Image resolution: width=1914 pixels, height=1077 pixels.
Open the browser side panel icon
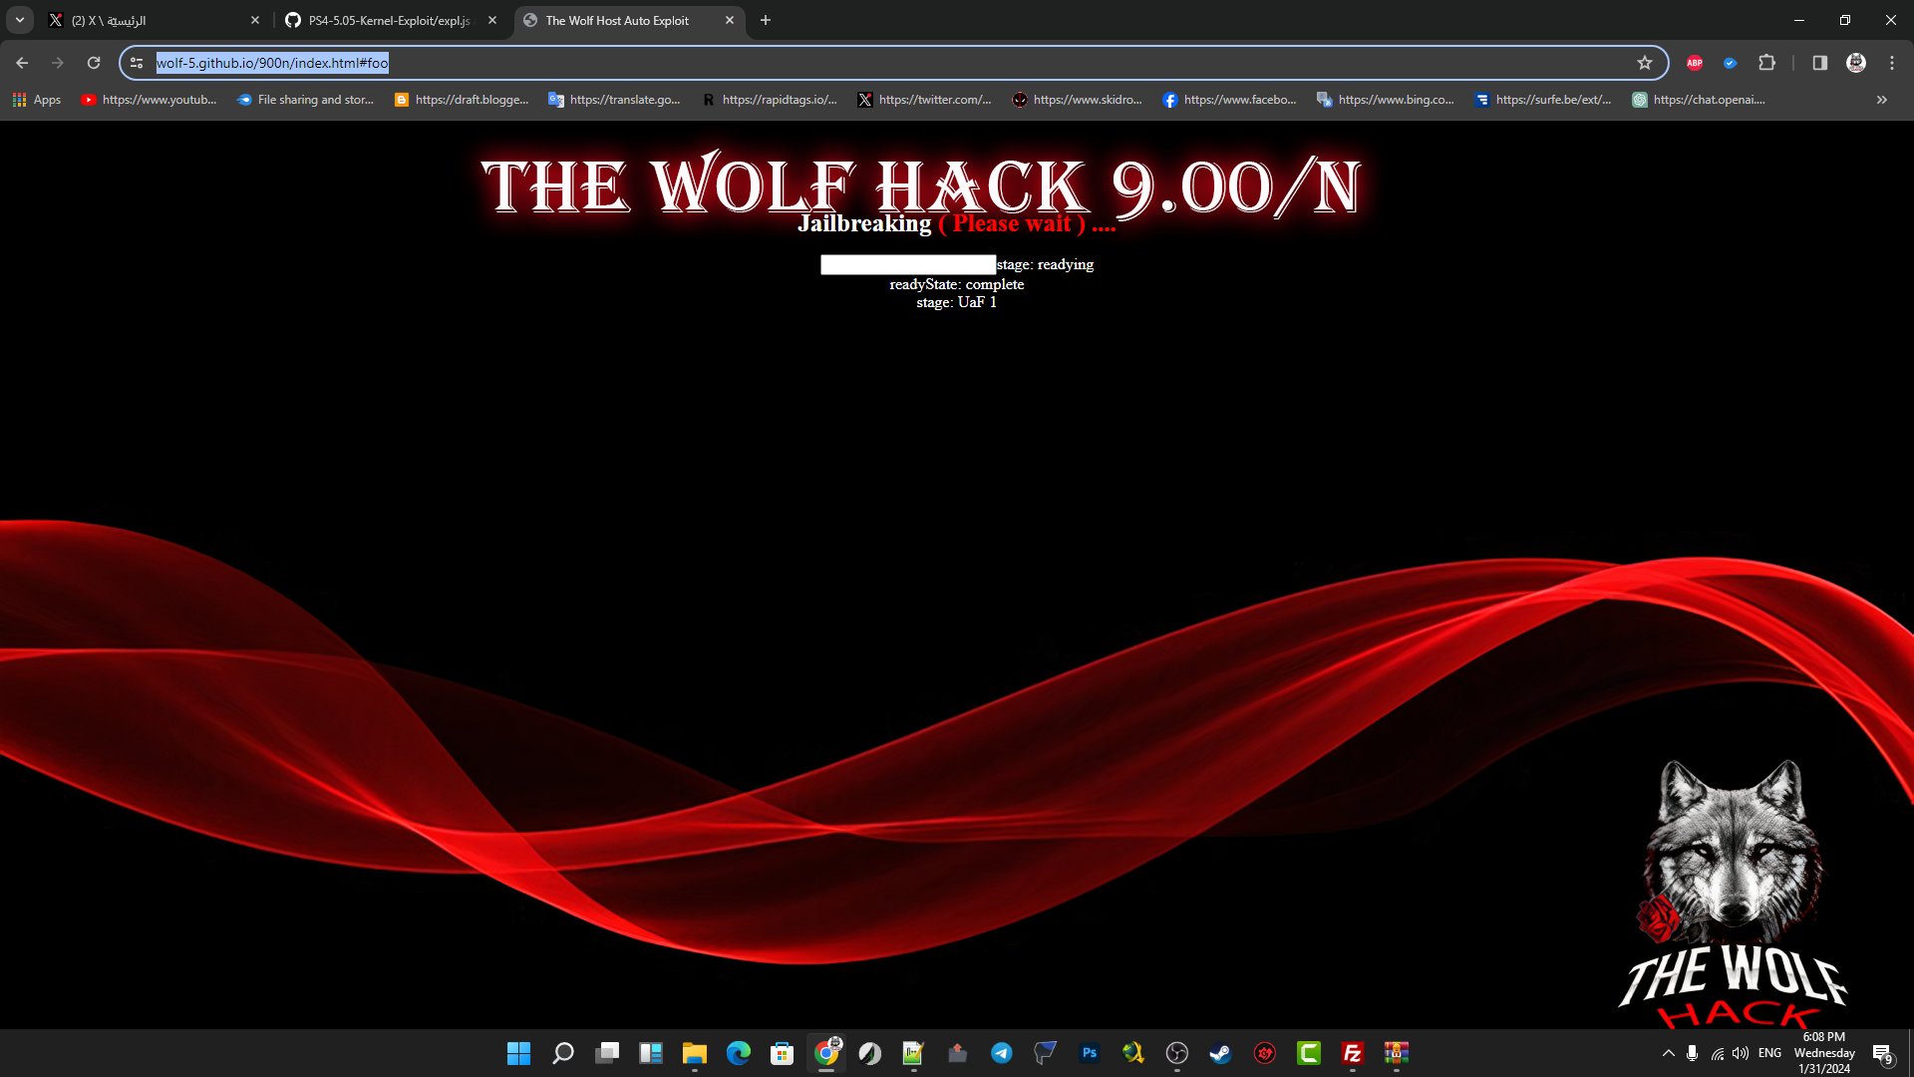(x=1819, y=63)
